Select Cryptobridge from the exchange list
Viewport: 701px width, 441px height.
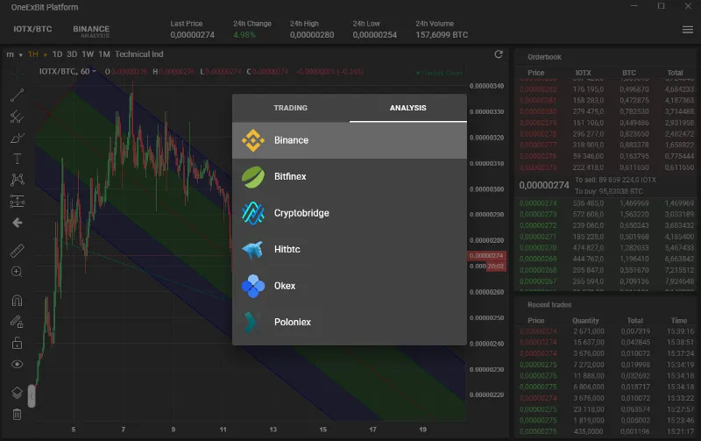(350, 213)
